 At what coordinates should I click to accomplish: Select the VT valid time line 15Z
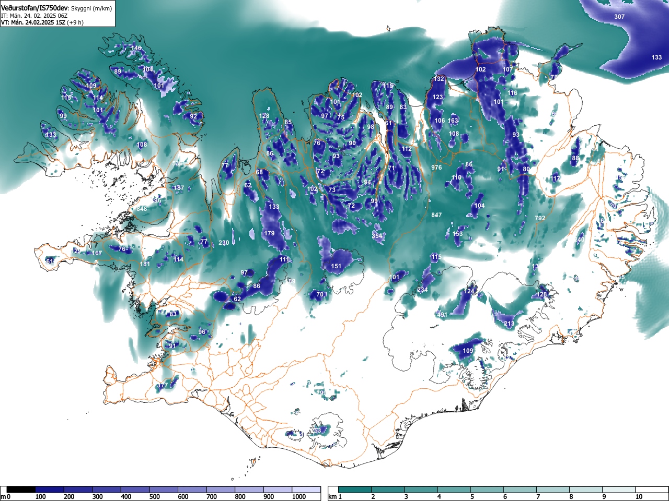click(x=42, y=22)
